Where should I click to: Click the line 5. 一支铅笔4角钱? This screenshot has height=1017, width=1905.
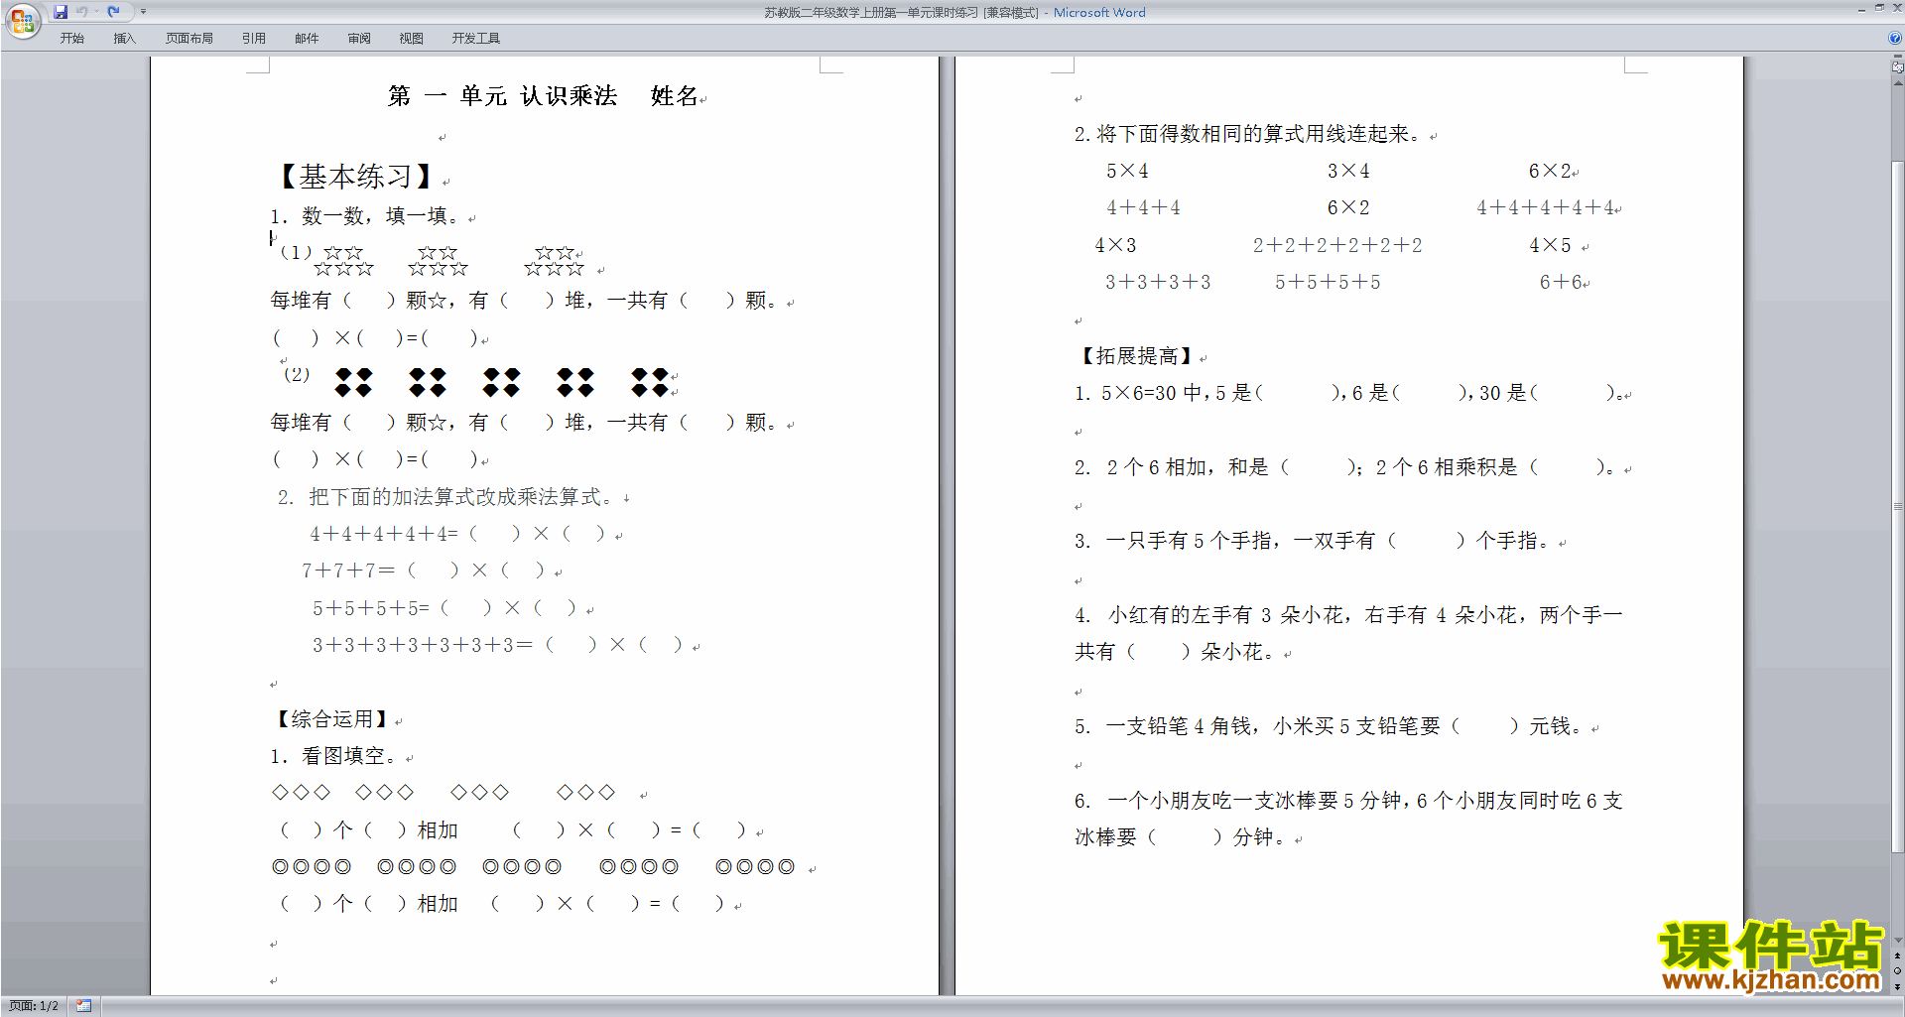click(x=1331, y=726)
